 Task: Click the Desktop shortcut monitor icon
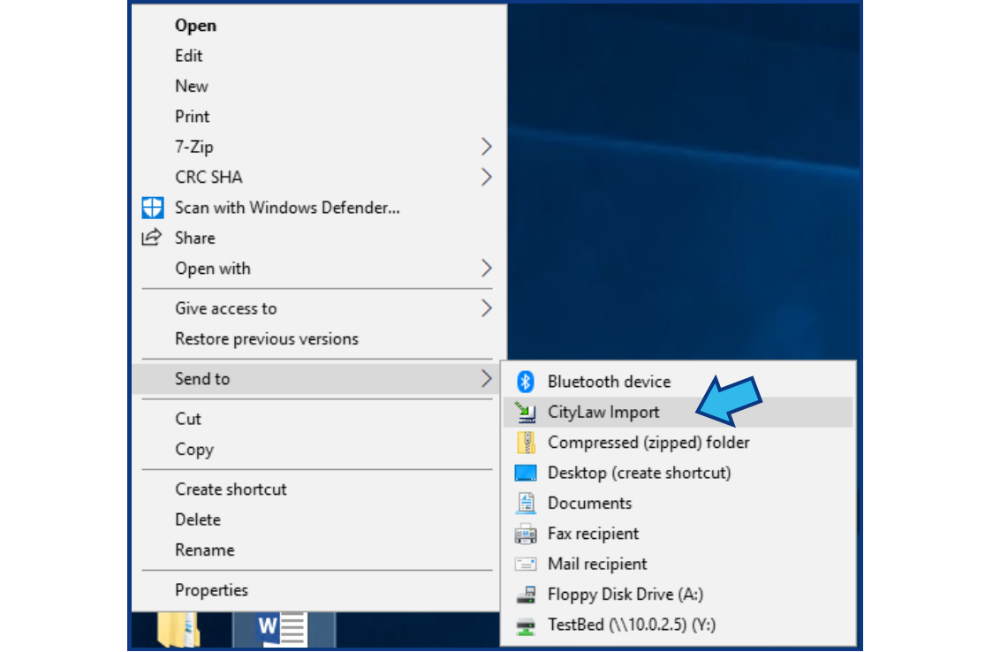click(x=525, y=473)
